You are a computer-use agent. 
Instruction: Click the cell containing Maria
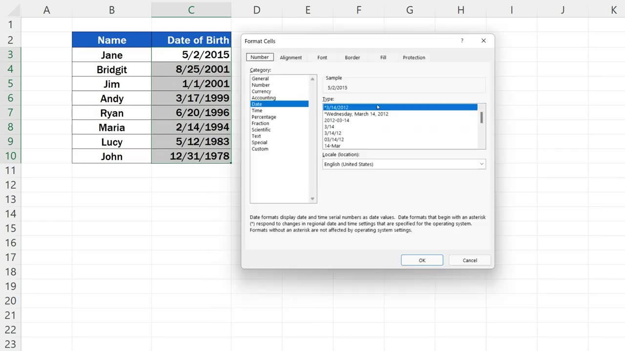coord(112,127)
